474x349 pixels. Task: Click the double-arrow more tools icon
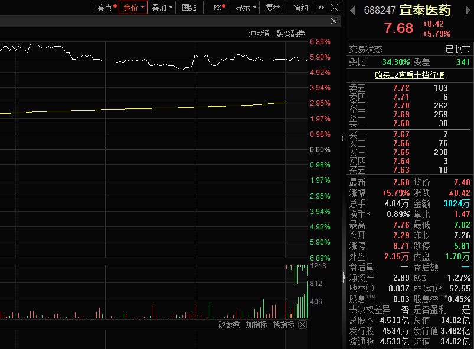pyautogui.click(x=321, y=8)
